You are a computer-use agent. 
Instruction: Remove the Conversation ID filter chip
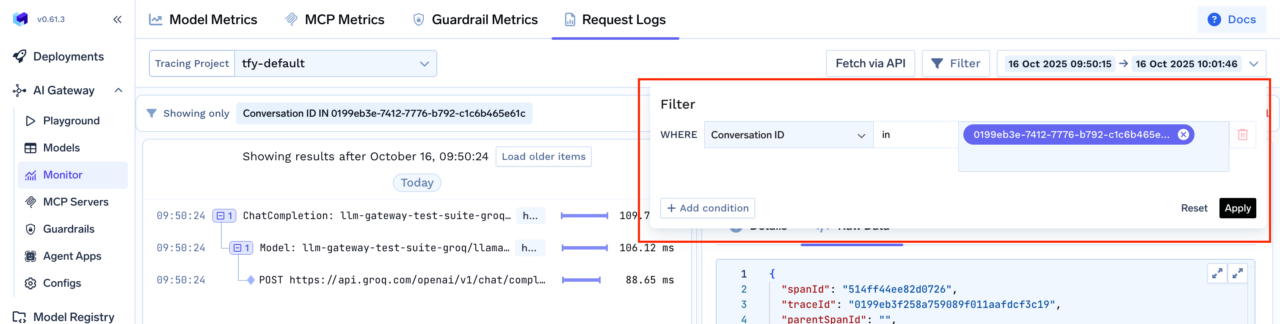1183,135
